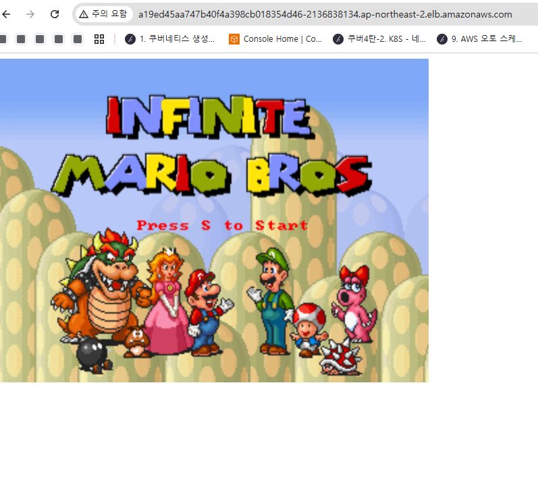The image size is (538, 497).
Task: Click the favicon of '1. 쿠버네티스' bookmark
Action: click(130, 39)
